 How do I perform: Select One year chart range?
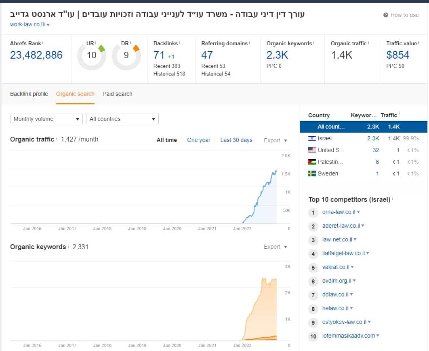point(199,140)
